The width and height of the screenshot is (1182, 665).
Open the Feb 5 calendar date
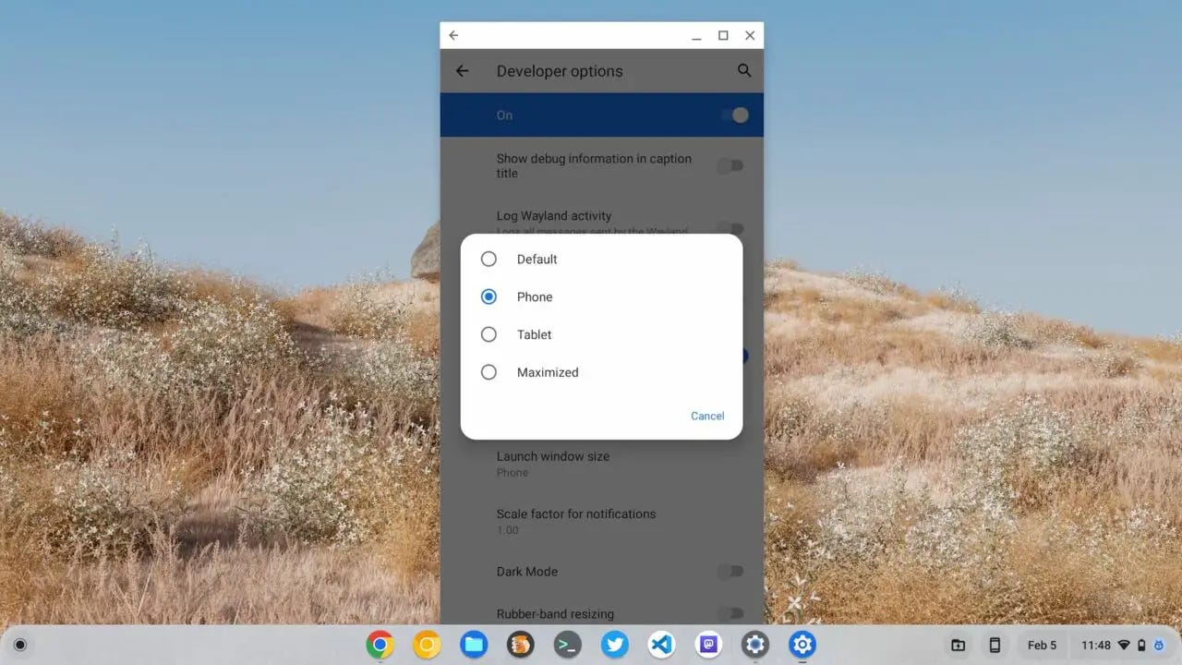(x=1043, y=645)
